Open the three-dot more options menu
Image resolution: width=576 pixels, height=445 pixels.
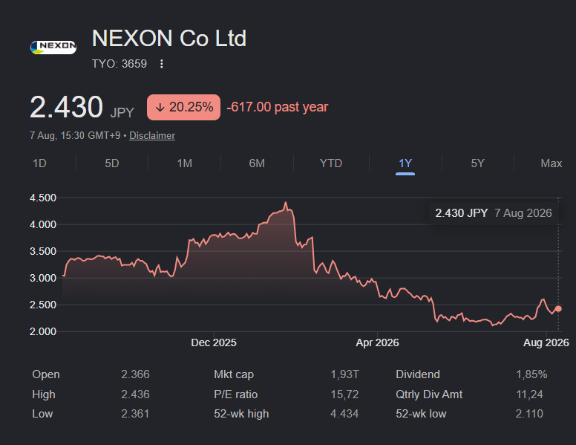161,64
